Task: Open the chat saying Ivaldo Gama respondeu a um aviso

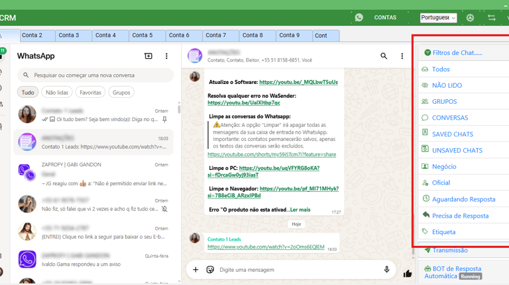Action: [93, 260]
